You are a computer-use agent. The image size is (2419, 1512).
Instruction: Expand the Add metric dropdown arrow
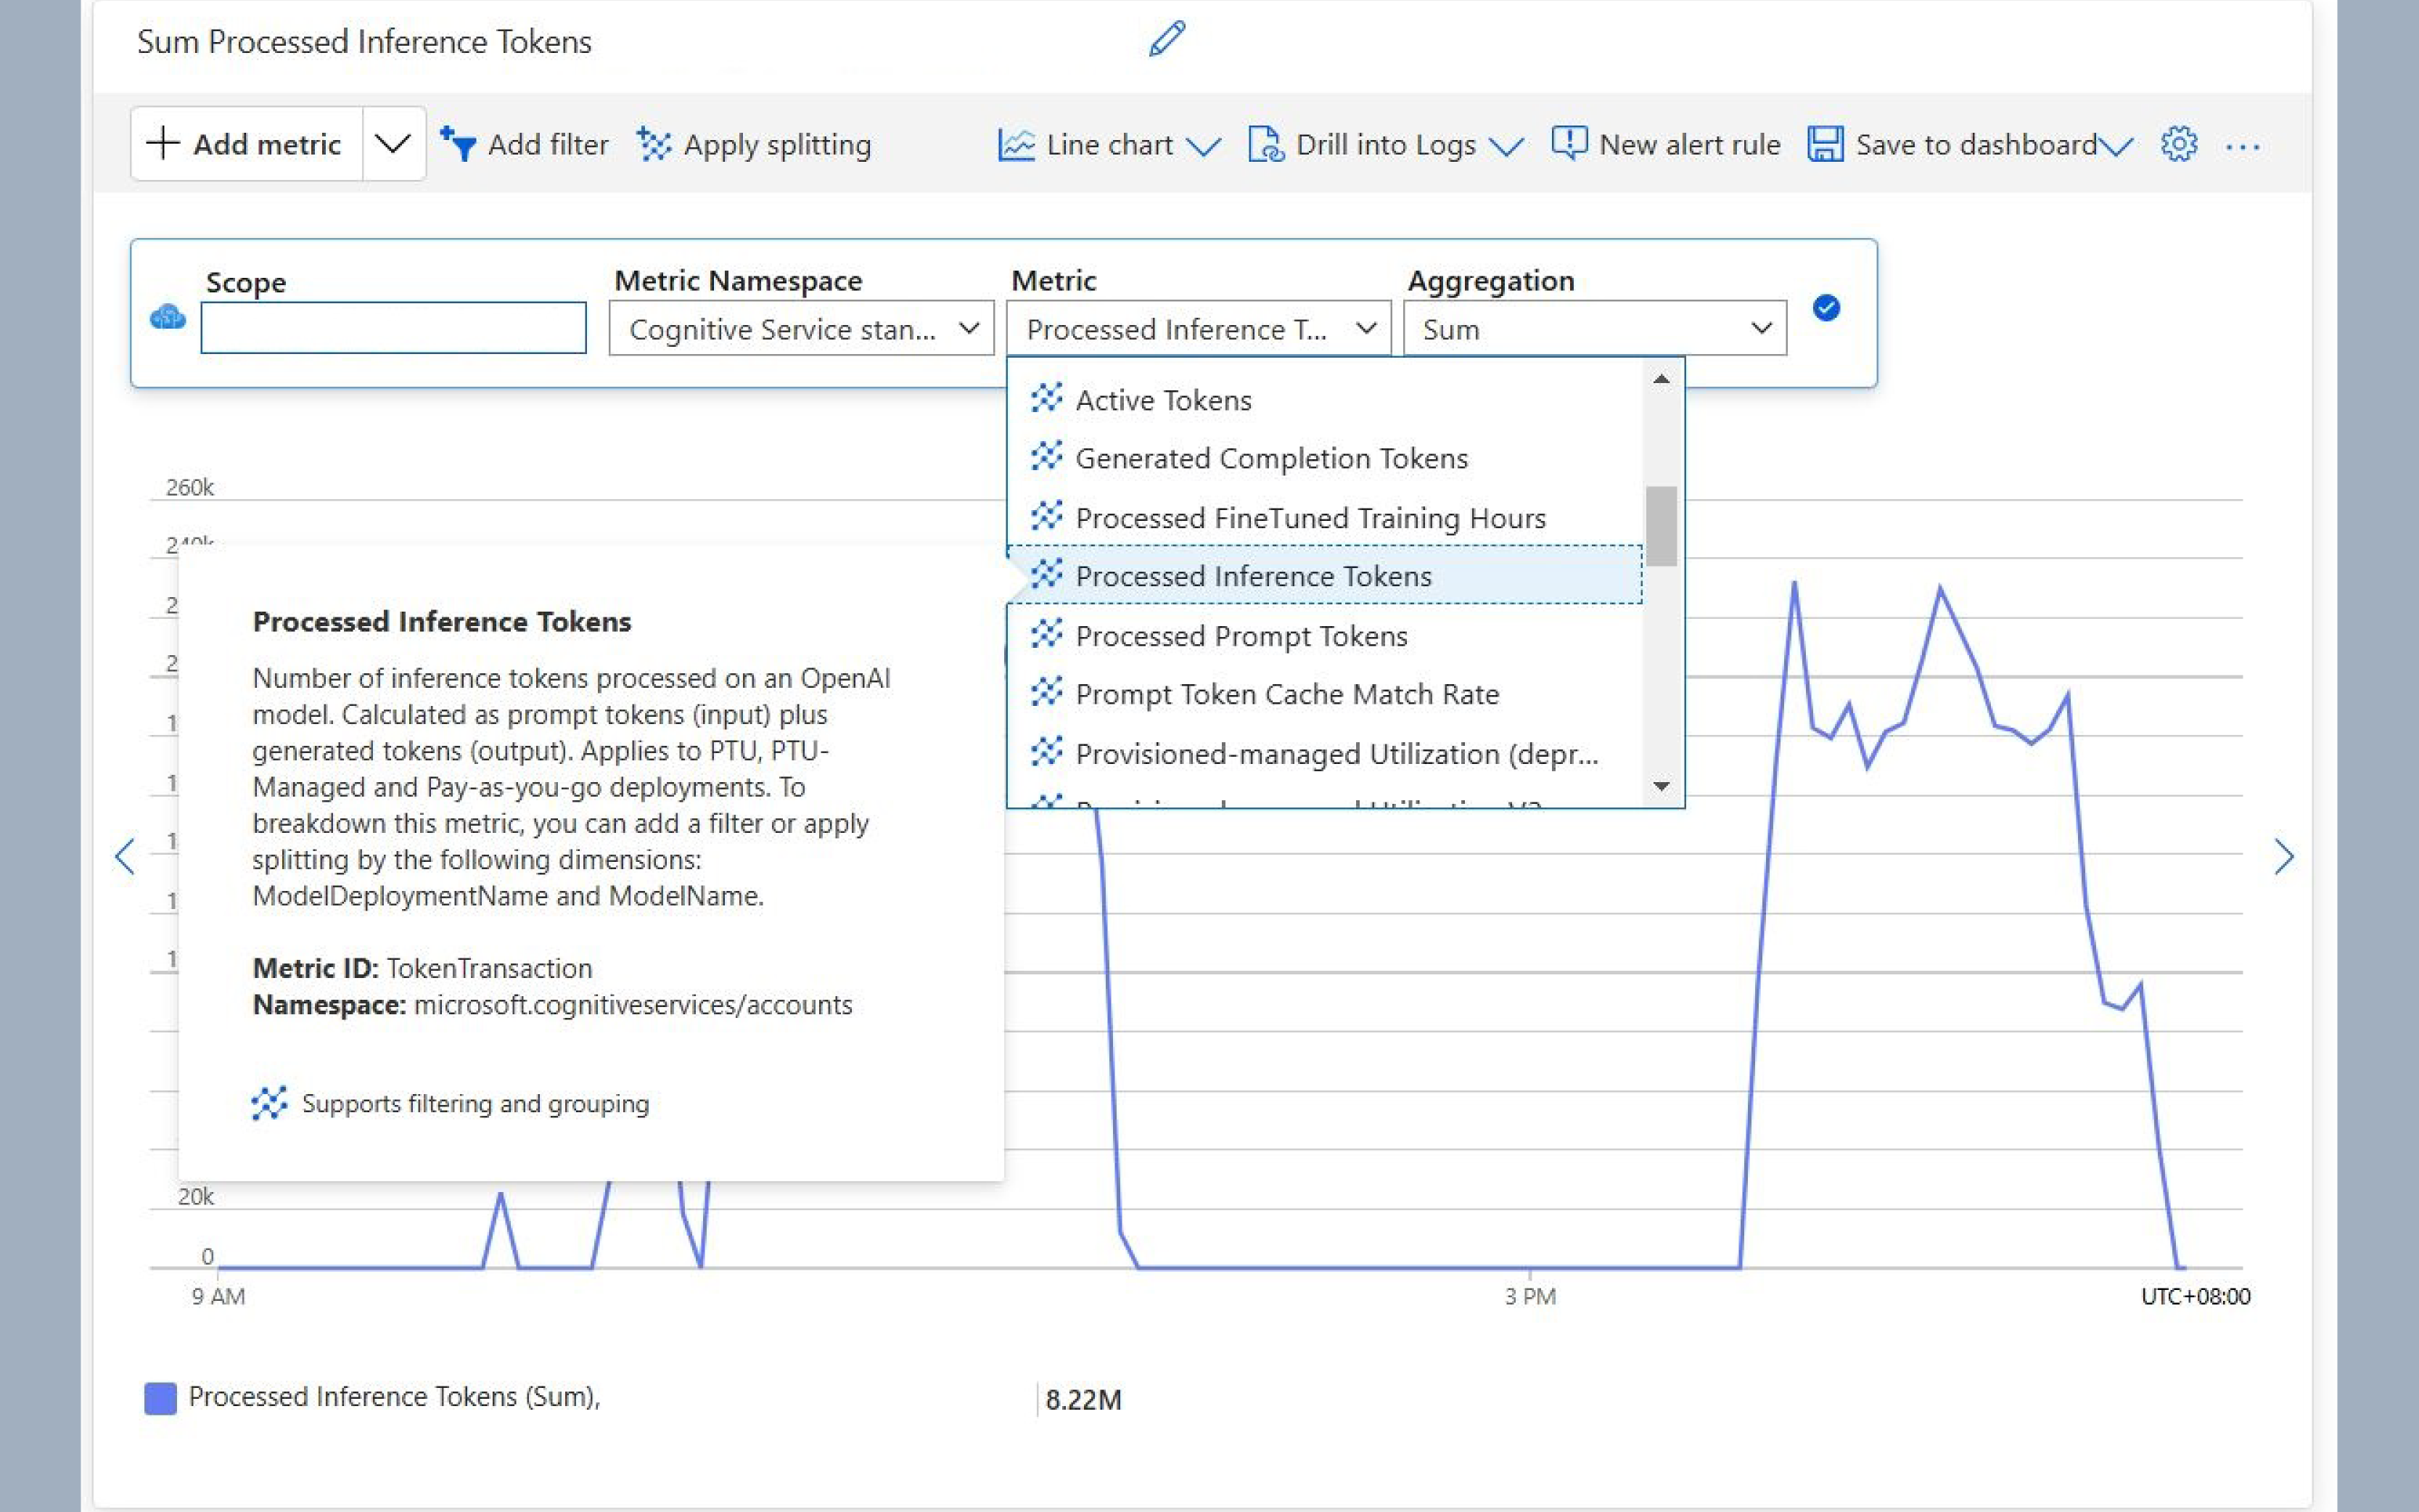(x=393, y=144)
